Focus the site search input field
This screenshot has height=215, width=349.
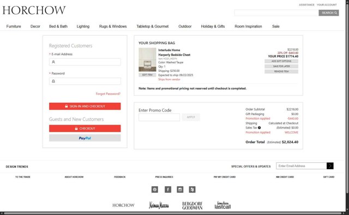276,13
